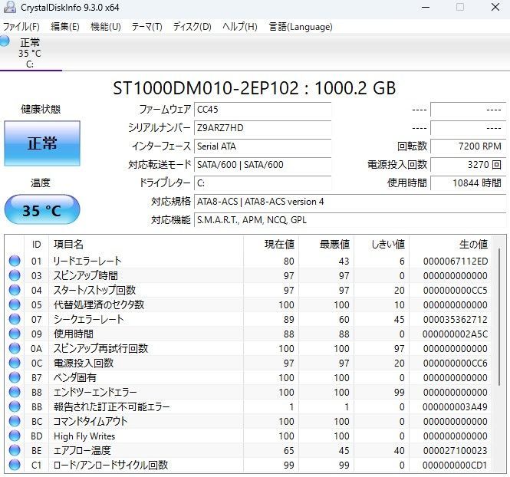Click the CrystalDiskInfo app icon in title bar
The image size is (510, 477).
[x=9, y=7]
